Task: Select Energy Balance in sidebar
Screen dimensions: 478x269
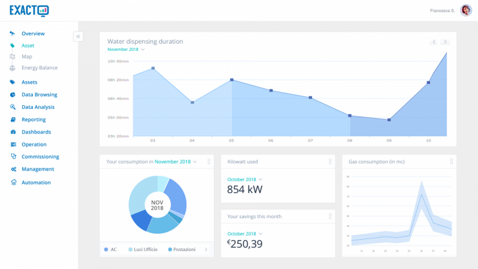Action: 39,68
